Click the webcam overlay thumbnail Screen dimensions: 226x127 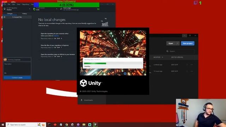[201, 113]
